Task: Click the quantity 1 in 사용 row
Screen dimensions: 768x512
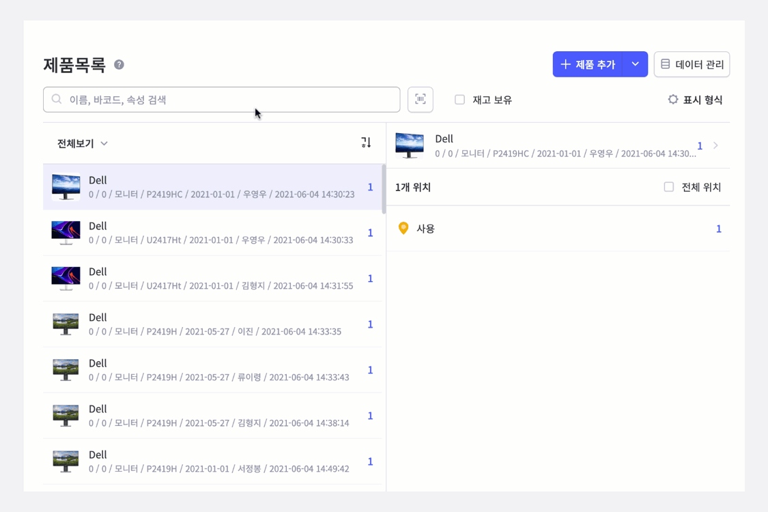Action: pos(719,229)
